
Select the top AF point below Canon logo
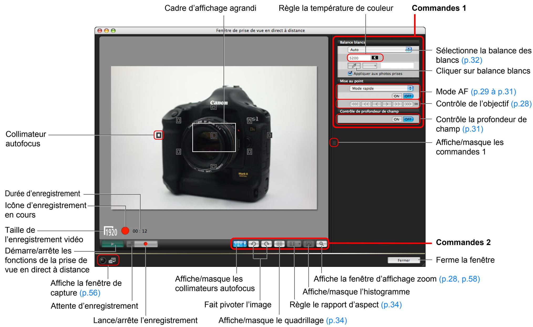[x=214, y=107]
